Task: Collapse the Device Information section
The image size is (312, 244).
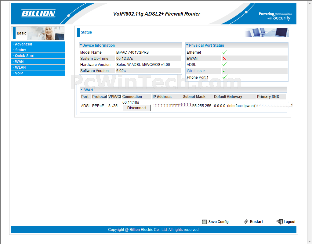Action: [81, 45]
